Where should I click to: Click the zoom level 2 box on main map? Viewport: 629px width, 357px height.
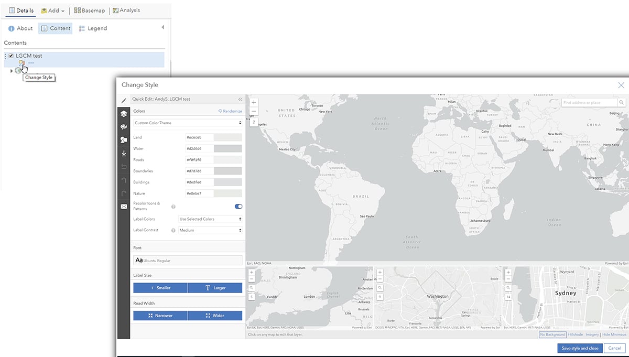[x=254, y=122]
